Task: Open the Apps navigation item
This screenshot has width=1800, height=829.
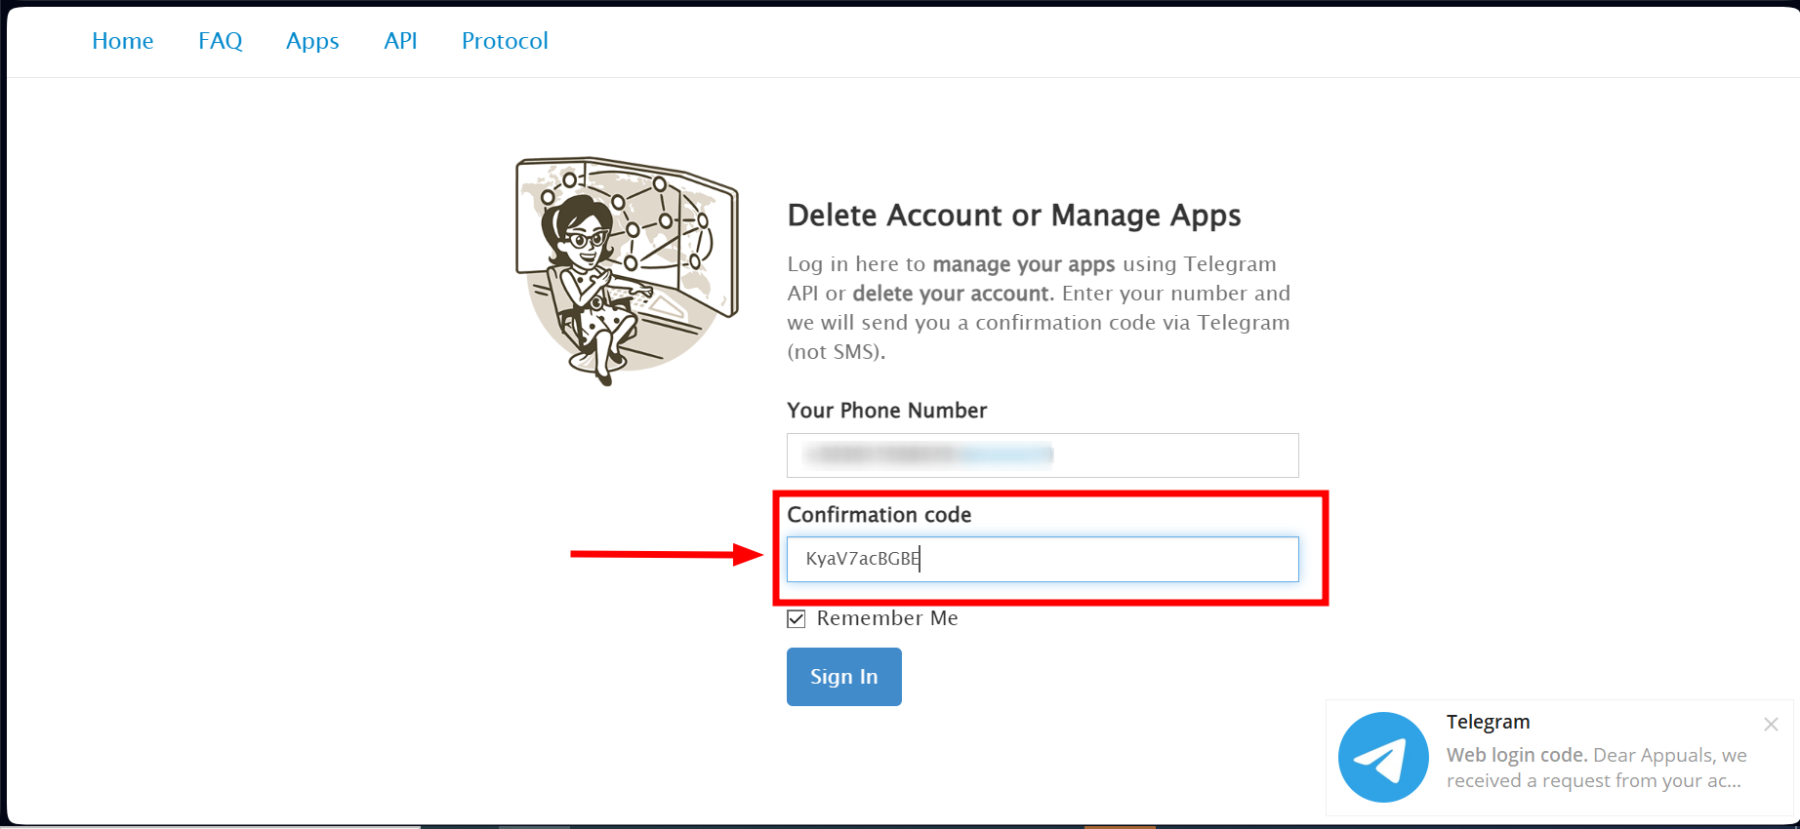Action: (x=312, y=41)
